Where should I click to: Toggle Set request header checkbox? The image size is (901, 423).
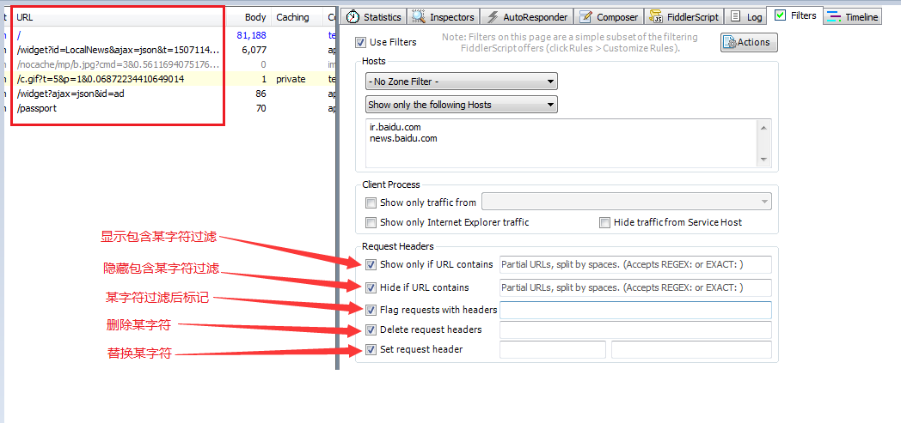371,349
